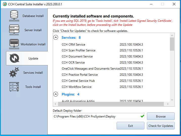The height and width of the screenshot is (136, 181).
Task: Click the vertical scrollbar down arrow
Action: pyautogui.click(x=172, y=100)
